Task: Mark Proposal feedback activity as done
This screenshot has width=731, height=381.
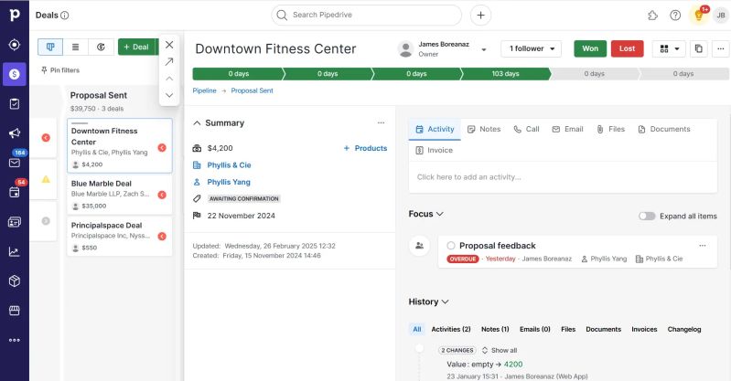Action: [x=451, y=246]
